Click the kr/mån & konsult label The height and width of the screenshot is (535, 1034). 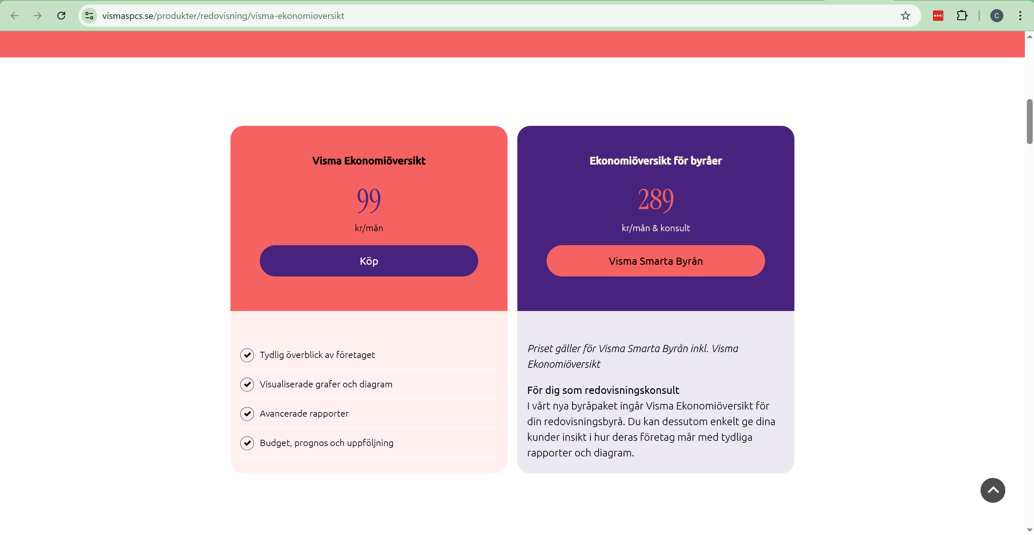point(656,228)
